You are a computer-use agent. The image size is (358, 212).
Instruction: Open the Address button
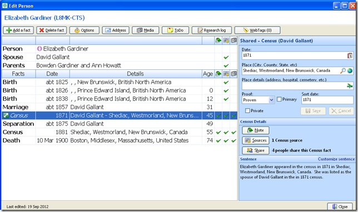click(116, 30)
